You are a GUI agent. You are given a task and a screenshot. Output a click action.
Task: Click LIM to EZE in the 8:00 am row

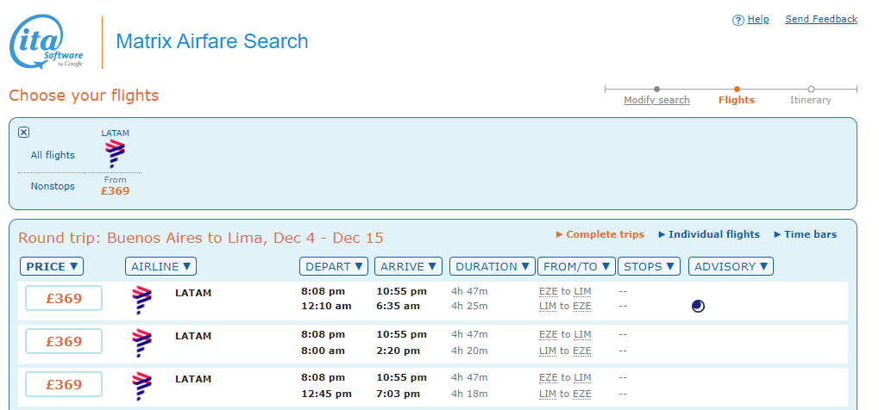click(565, 351)
